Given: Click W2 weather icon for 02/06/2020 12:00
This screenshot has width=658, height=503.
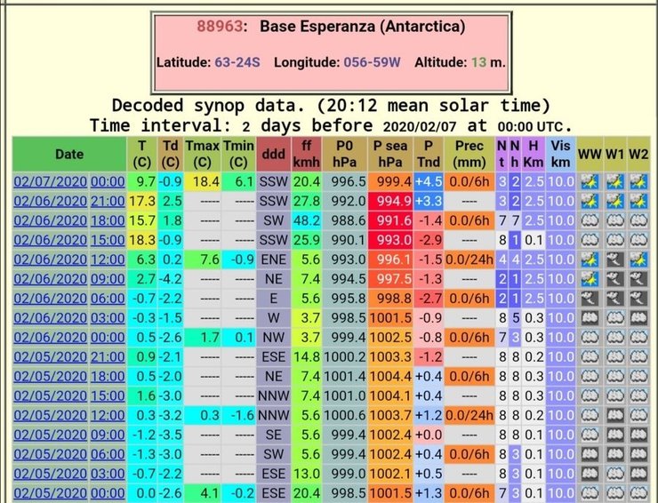Looking at the screenshot, I should [638, 259].
